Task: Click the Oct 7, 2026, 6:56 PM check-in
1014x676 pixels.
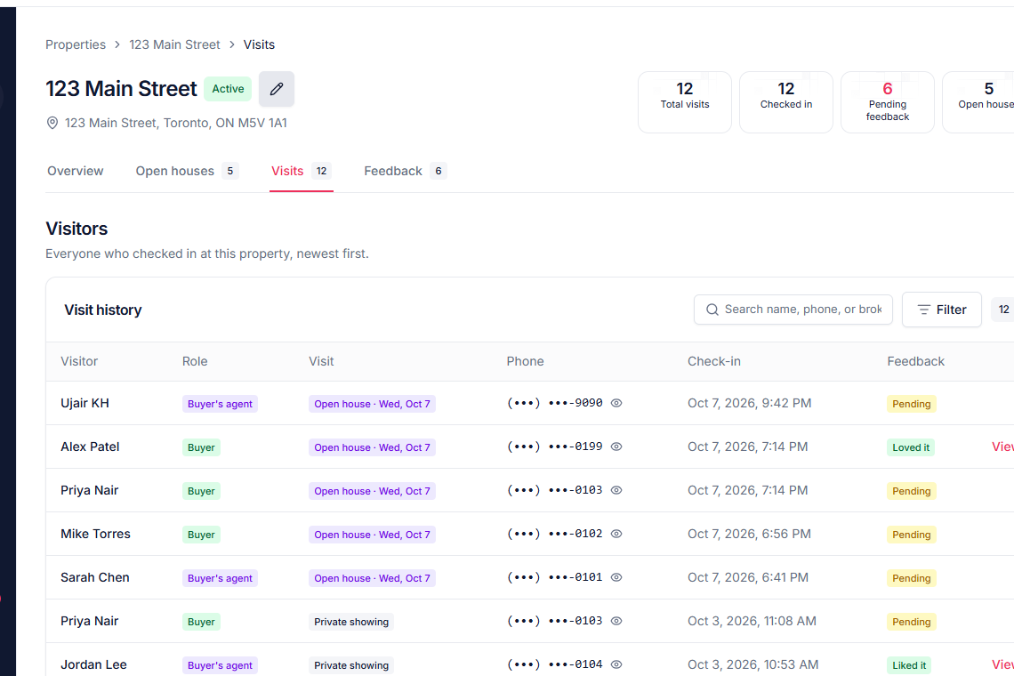Action: pyautogui.click(x=749, y=534)
